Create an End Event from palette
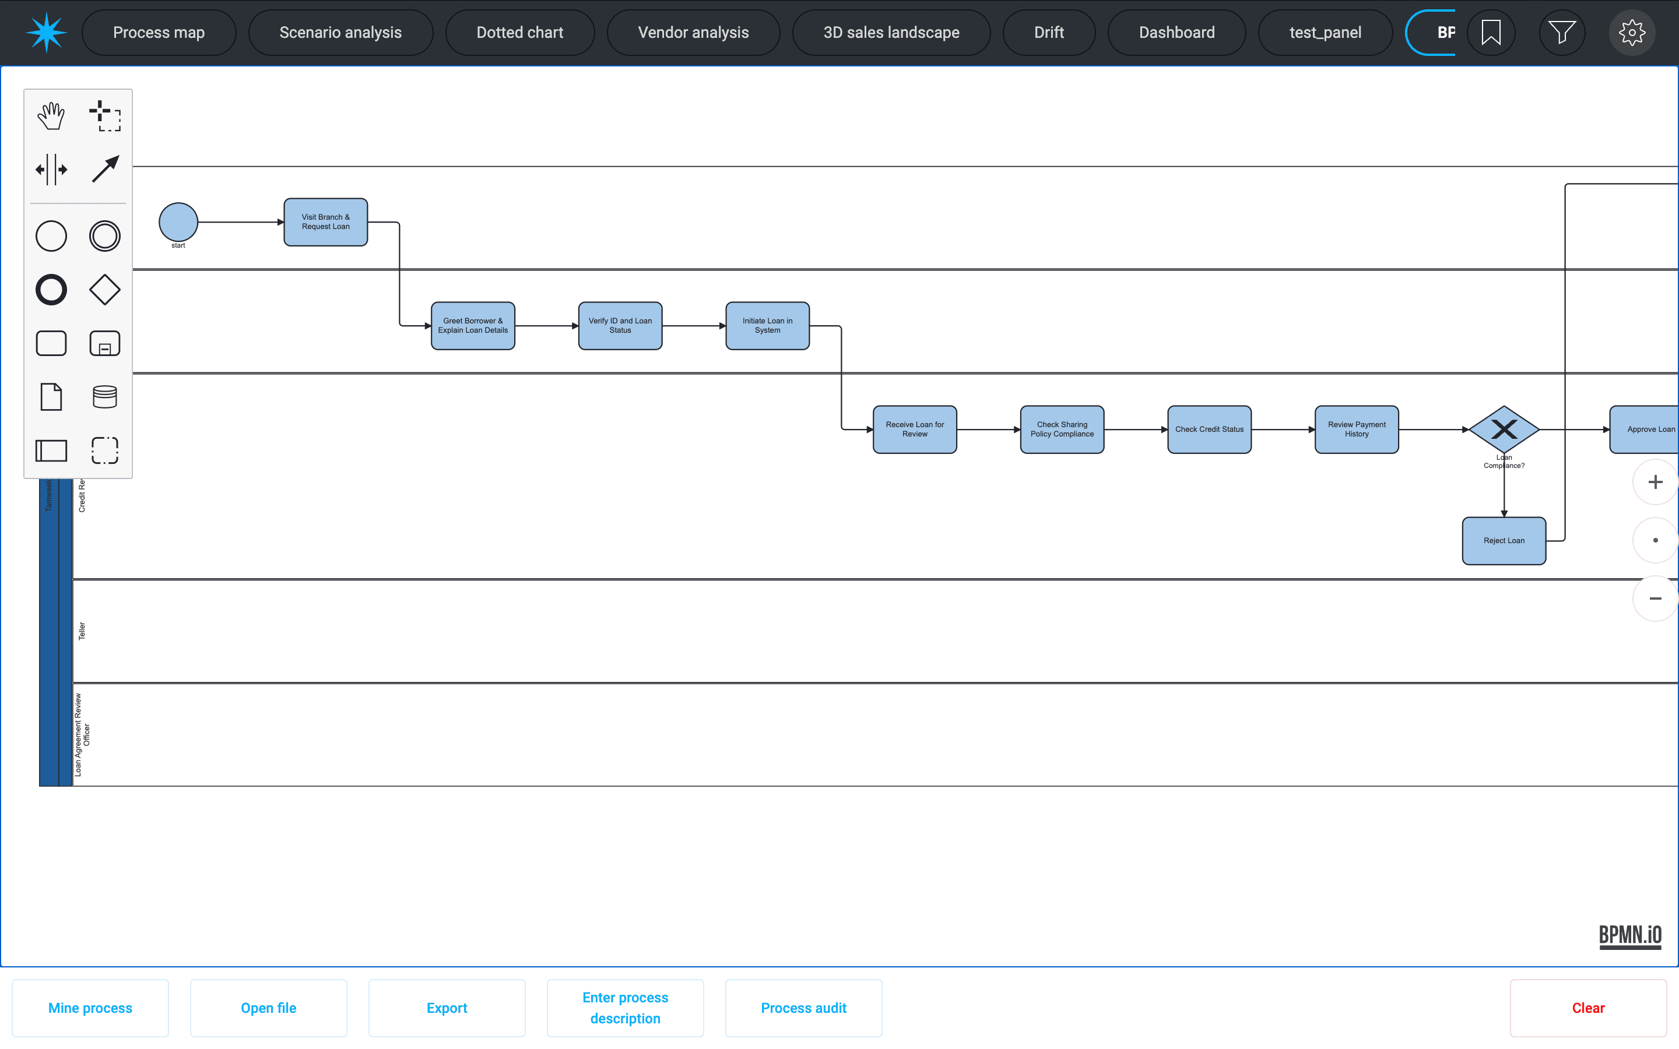The height and width of the screenshot is (1049, 1679). tap(51, 290)
